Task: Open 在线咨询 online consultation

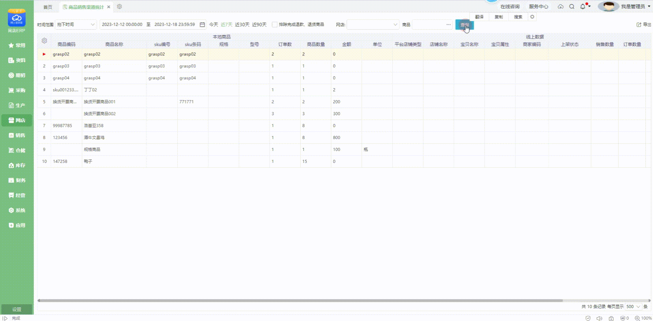Action: (x=510, y=6)
